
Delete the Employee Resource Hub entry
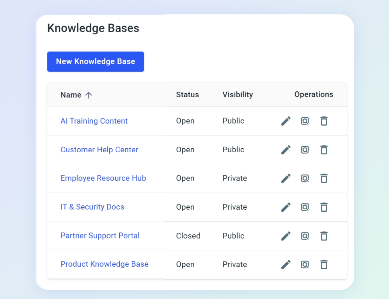324,178
